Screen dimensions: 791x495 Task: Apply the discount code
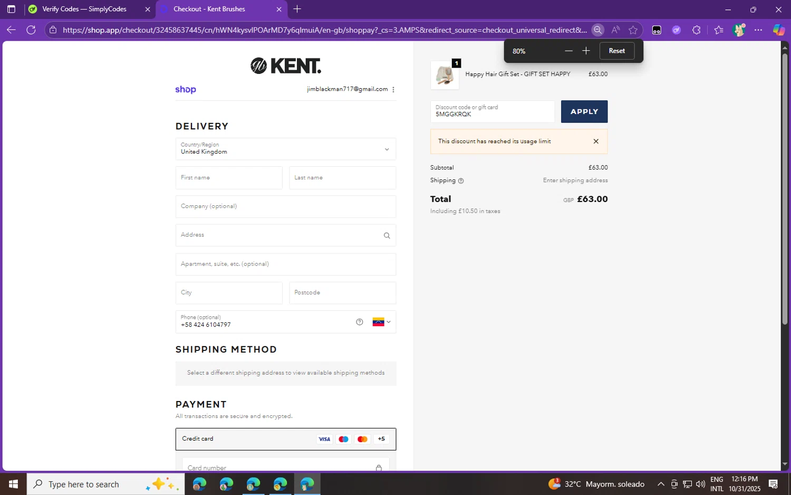pos(584,111)
